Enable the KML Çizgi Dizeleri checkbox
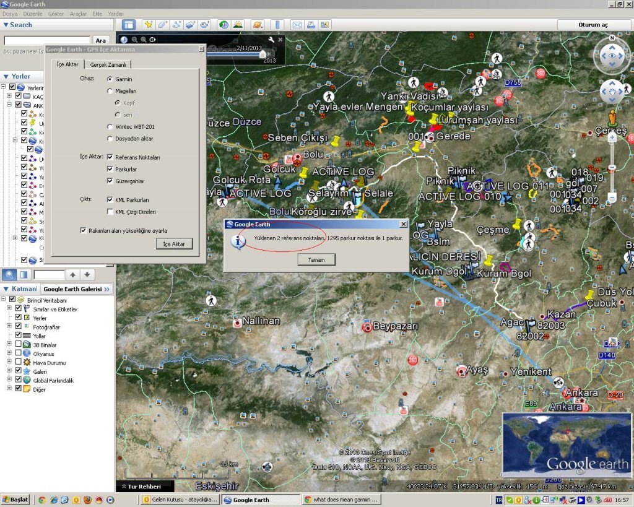Image resolution: width=634 pixels, height=507 pixels. click(110, 212)
